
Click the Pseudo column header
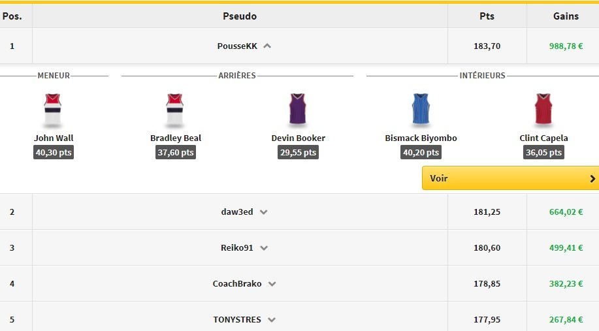(x=239, y=16)
